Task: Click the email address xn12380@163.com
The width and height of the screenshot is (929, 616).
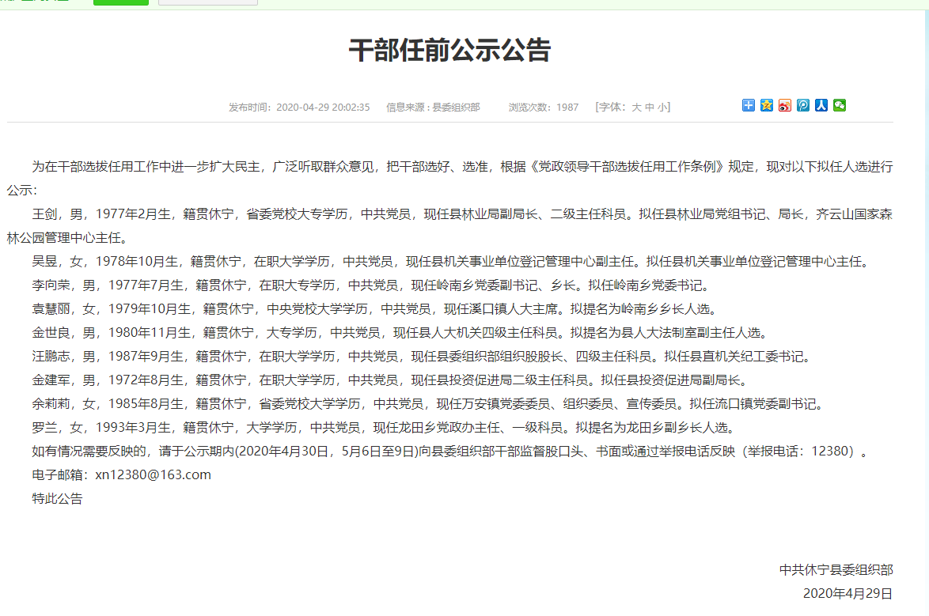Action: [x=153, y=474]
